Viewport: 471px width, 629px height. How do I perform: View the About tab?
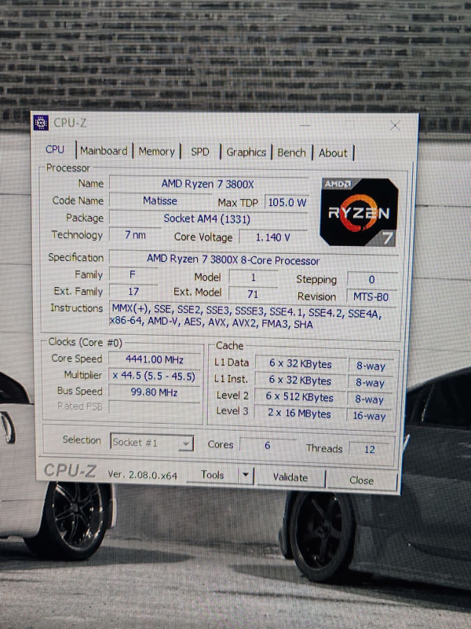pos(333,153)
